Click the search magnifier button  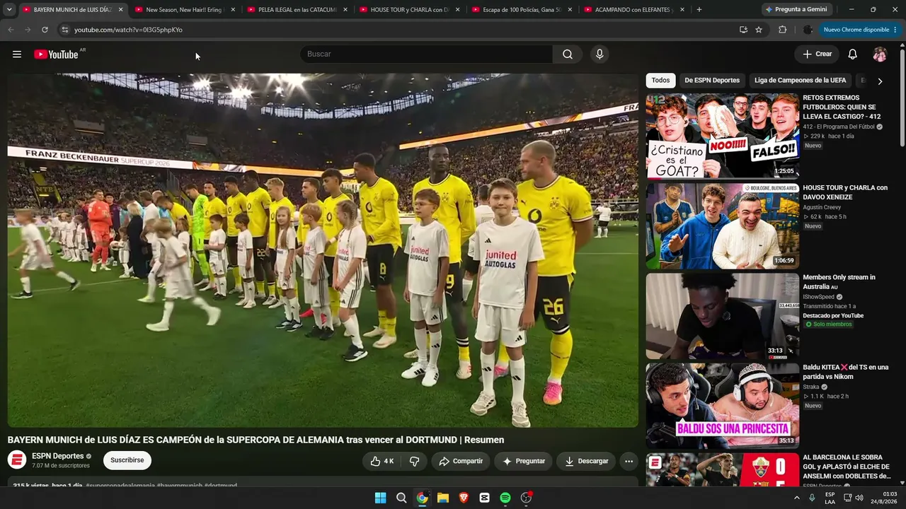coord(568,54)
